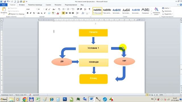Screen dimensions: 182x102
Task: Click the Word Help question mark icon
Action: [x=181, y=5]
